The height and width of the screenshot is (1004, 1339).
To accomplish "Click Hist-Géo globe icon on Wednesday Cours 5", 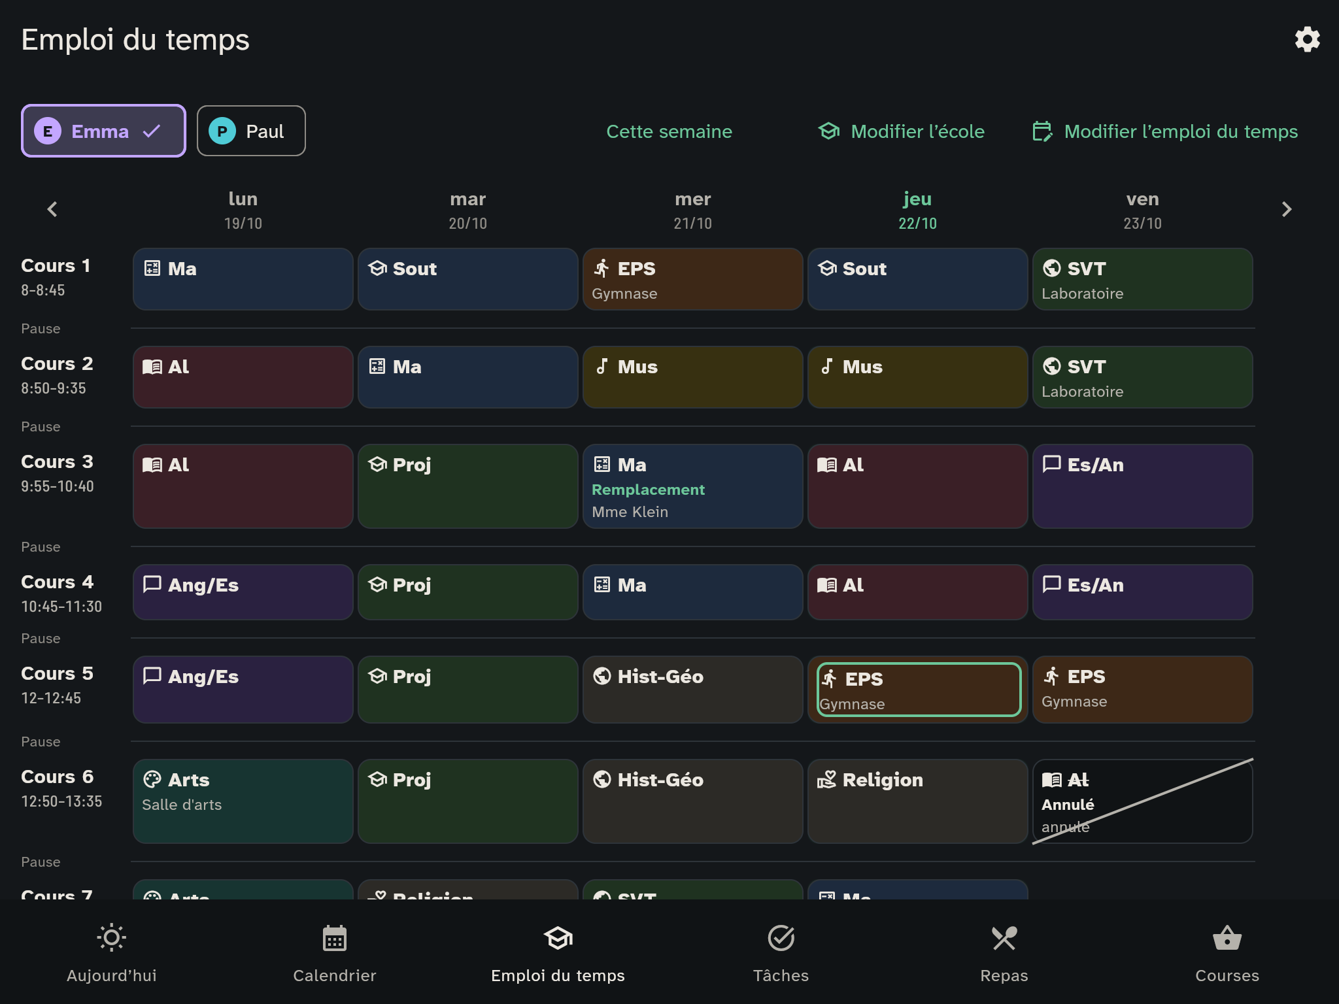I will [x=602, y=677].
